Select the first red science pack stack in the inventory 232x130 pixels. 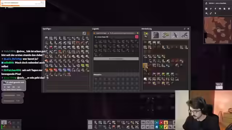[x=46, y=70]
